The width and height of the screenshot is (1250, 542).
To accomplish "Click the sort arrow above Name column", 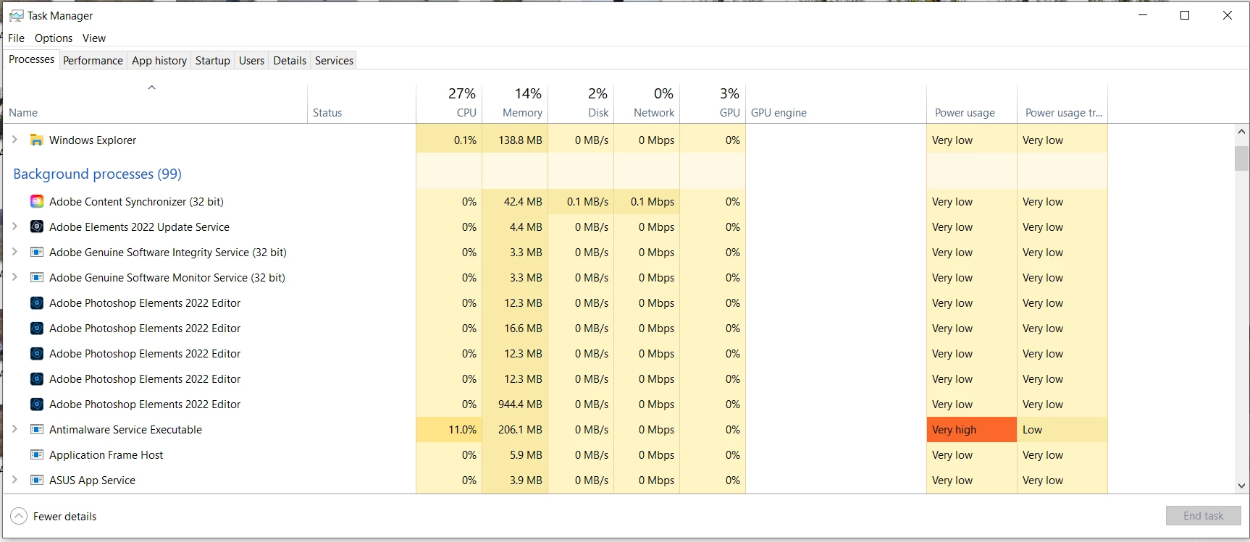I will (x=152, y=88).
